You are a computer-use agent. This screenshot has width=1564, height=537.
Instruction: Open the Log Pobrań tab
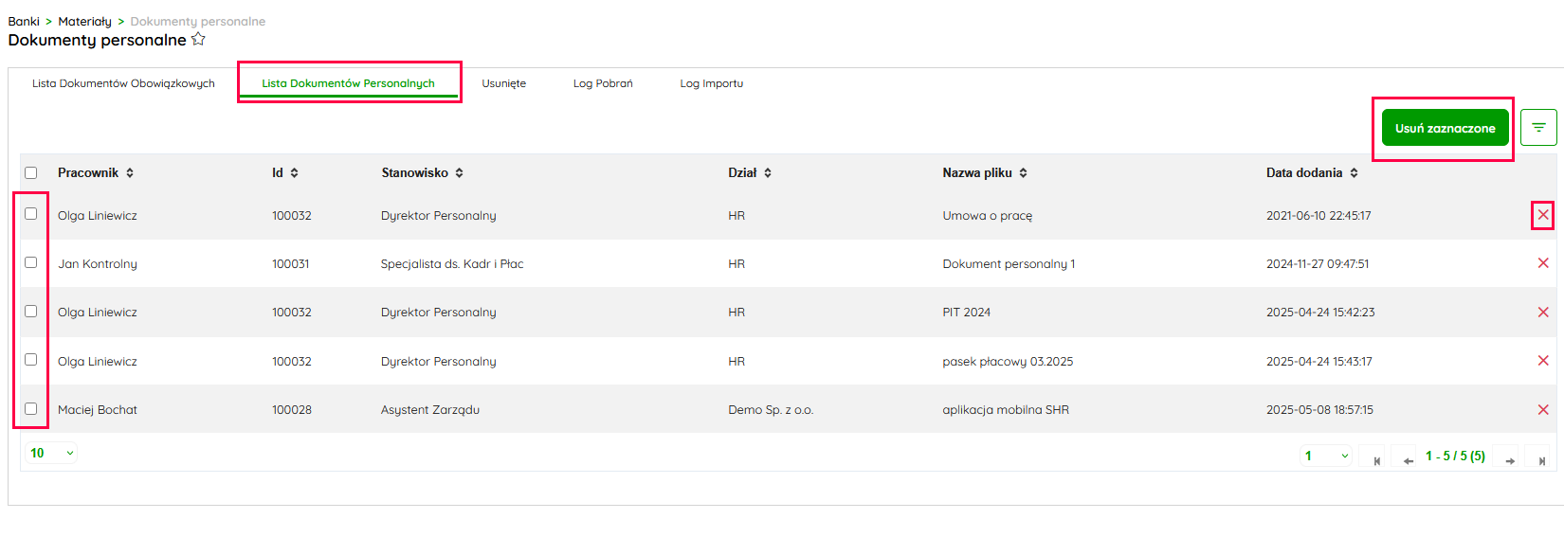602,83
